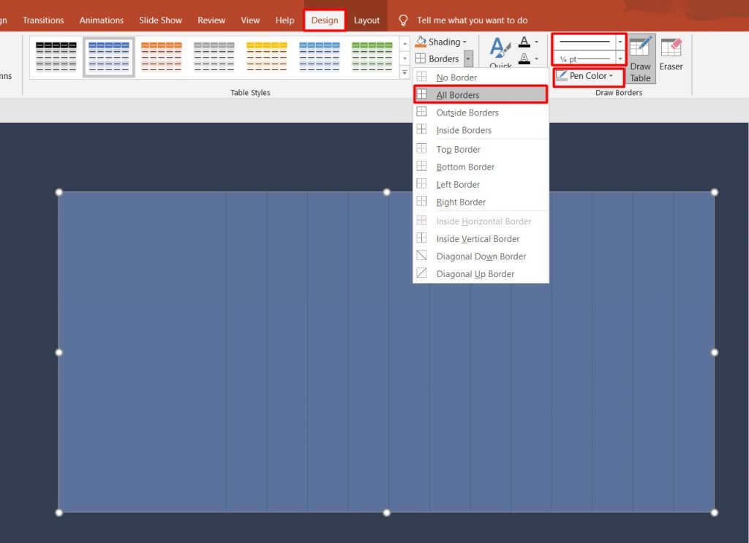Click the All Borders grid icon
Image resolution: width=749 pixels, height=543 pixels.
tap(422, 94)
